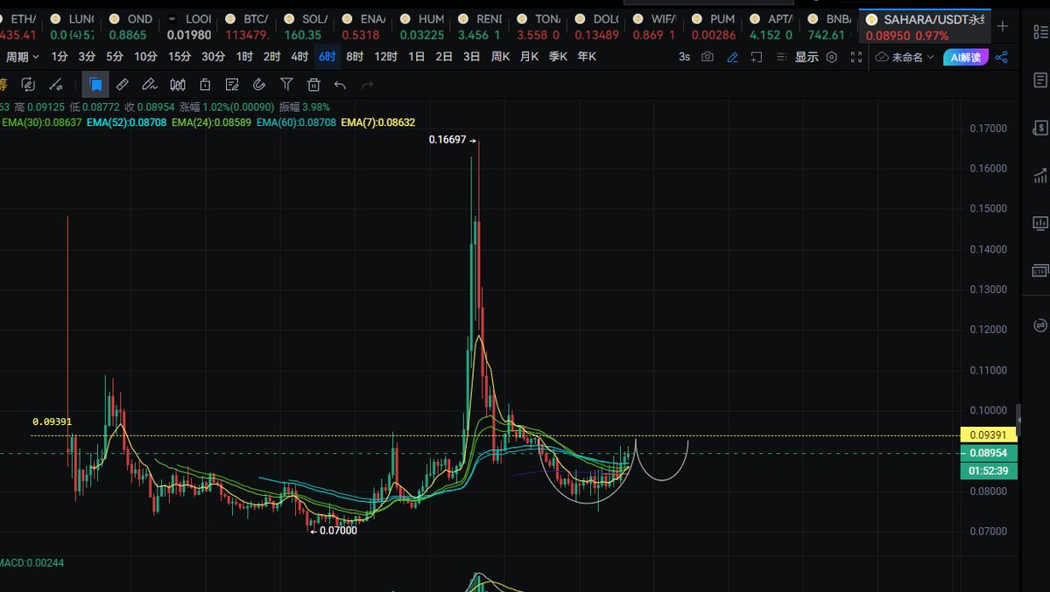Image resolution: width=1050 pixels, height=592 pixels.
Task: Switch to 1日 timeframe
Action: point(417,57)
